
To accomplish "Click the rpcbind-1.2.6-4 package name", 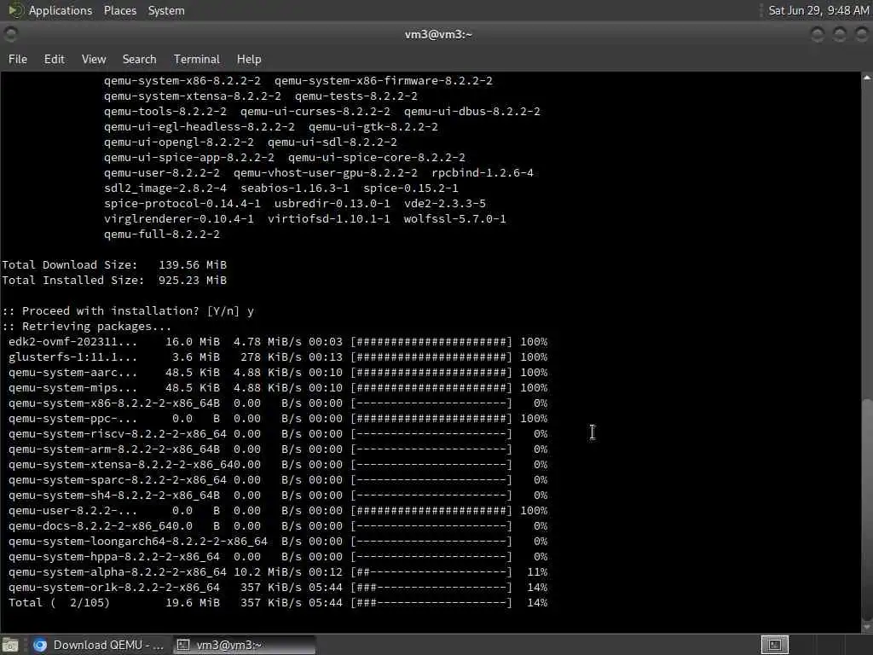I will click(x=483, y=172).
